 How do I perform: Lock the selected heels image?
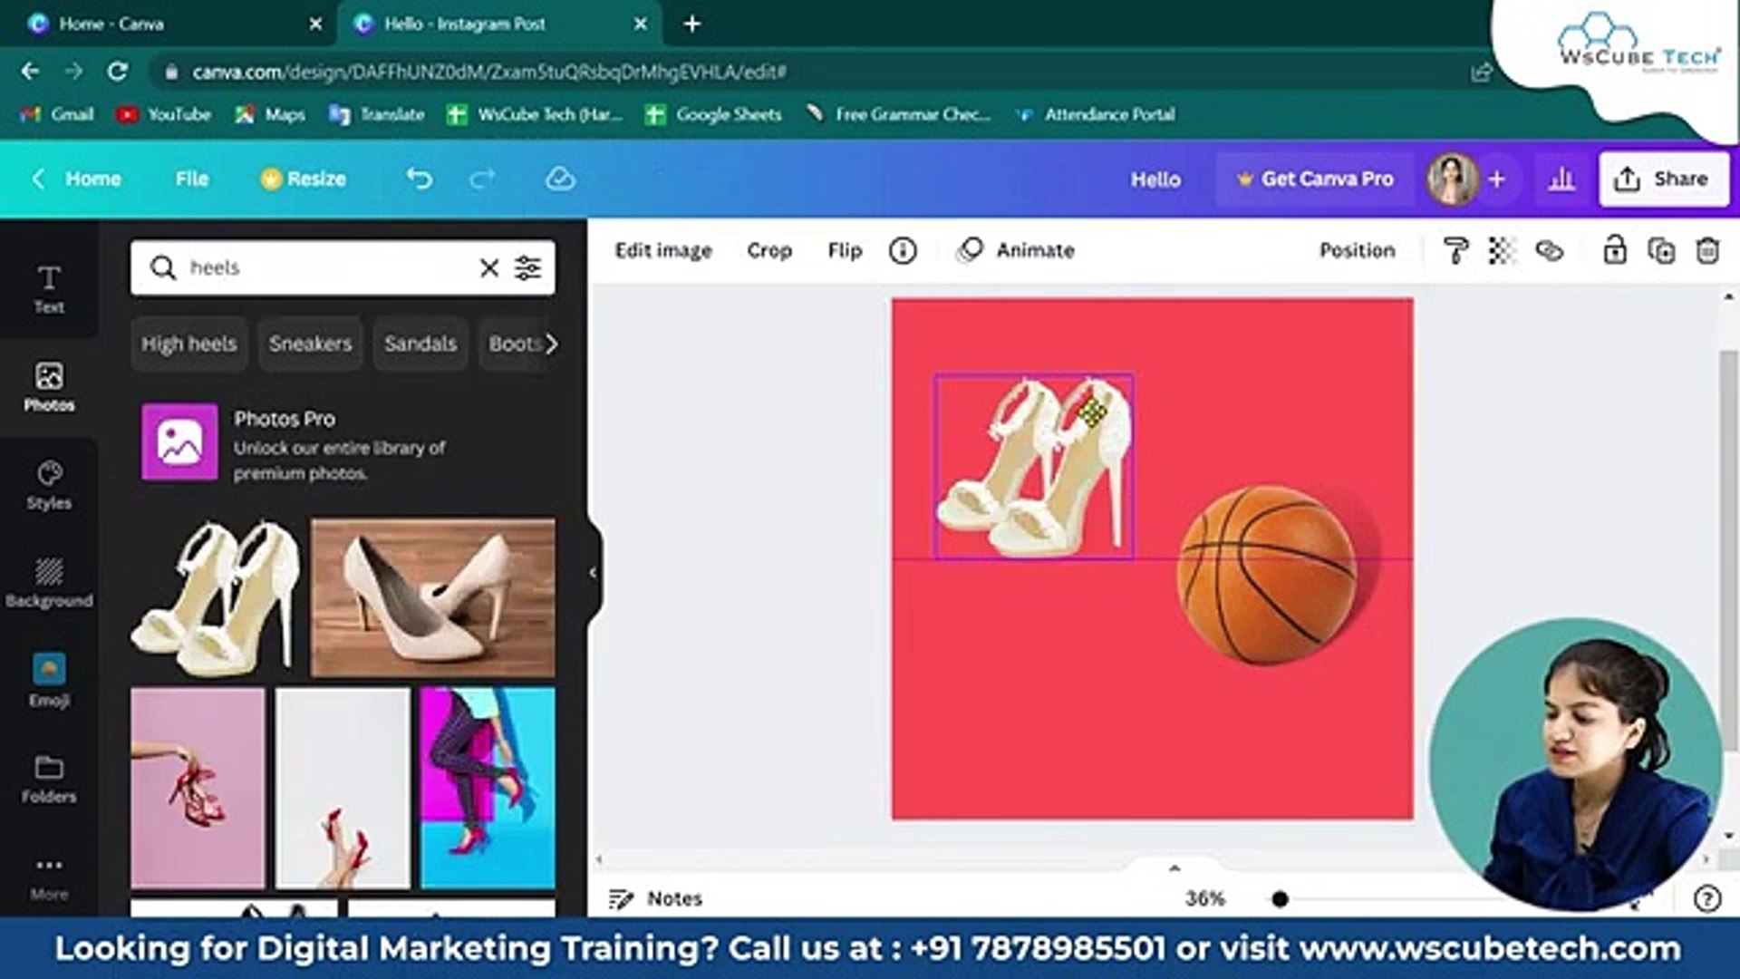point(1614,251)
